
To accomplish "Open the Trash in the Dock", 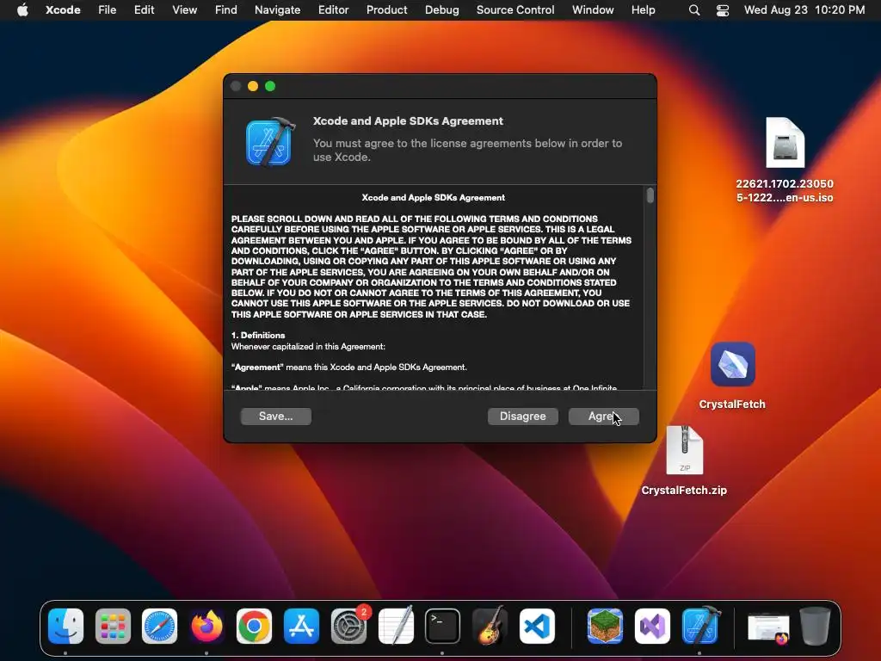I will click(x=815, y=626).
